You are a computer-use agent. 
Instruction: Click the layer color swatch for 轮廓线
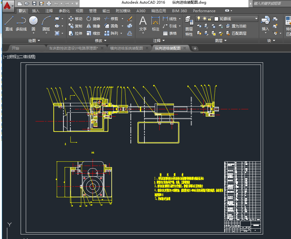(216, 19)
